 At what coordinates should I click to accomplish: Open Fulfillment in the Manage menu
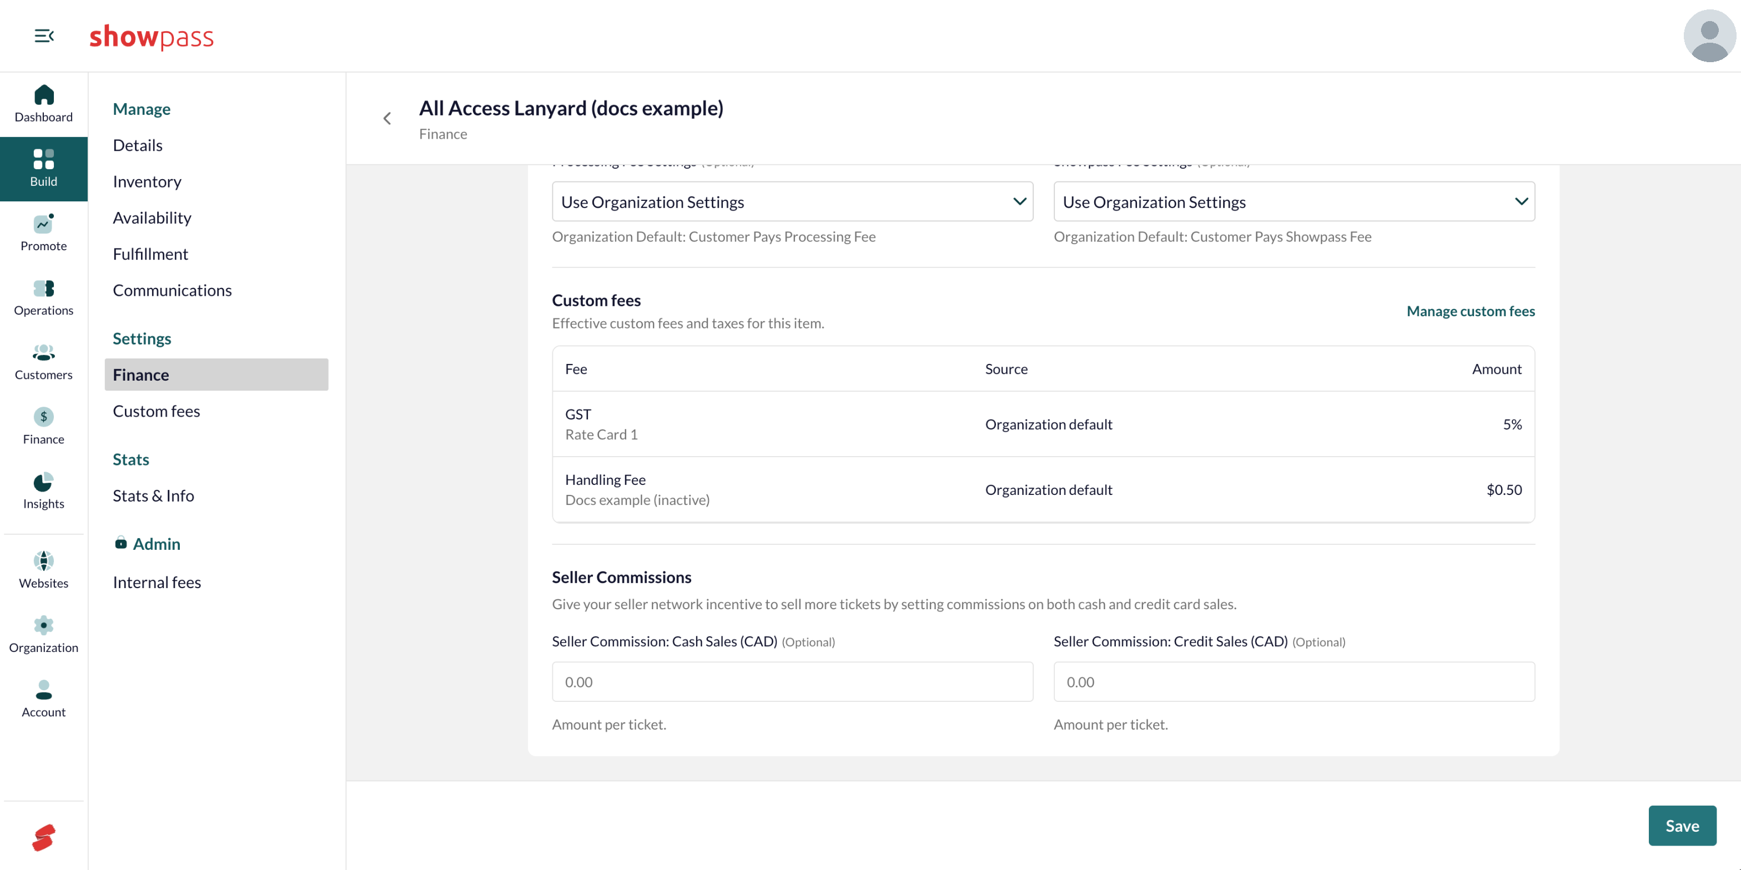click(x=150, y=254)
